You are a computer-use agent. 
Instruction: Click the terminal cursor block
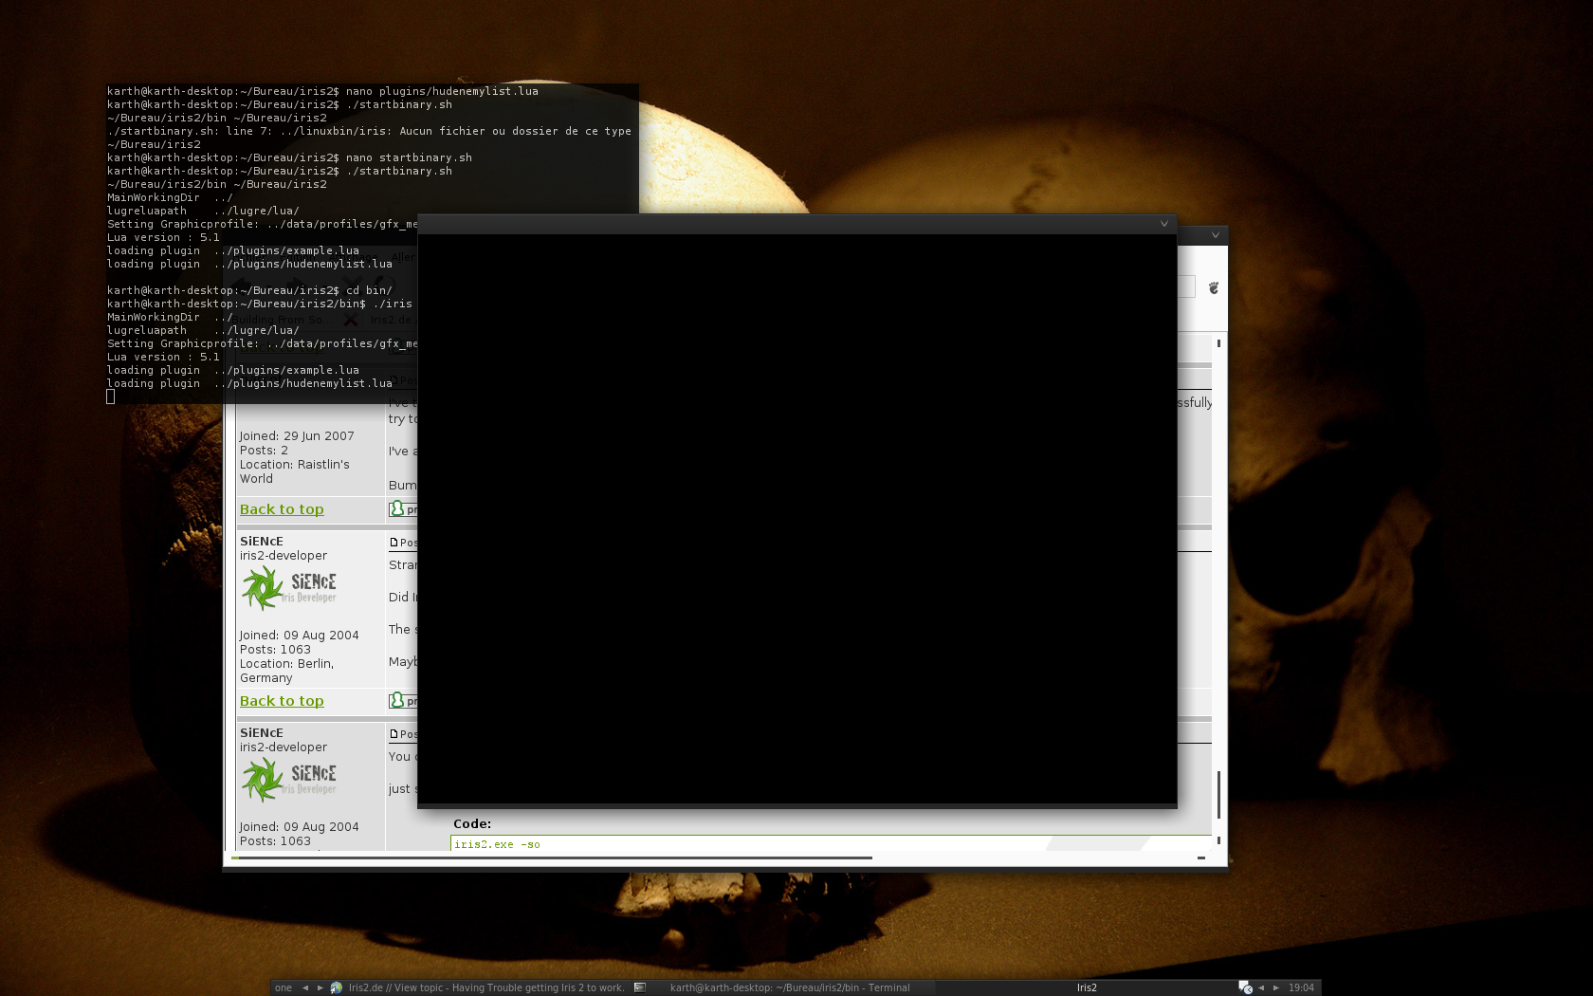[x=110, y=397]
